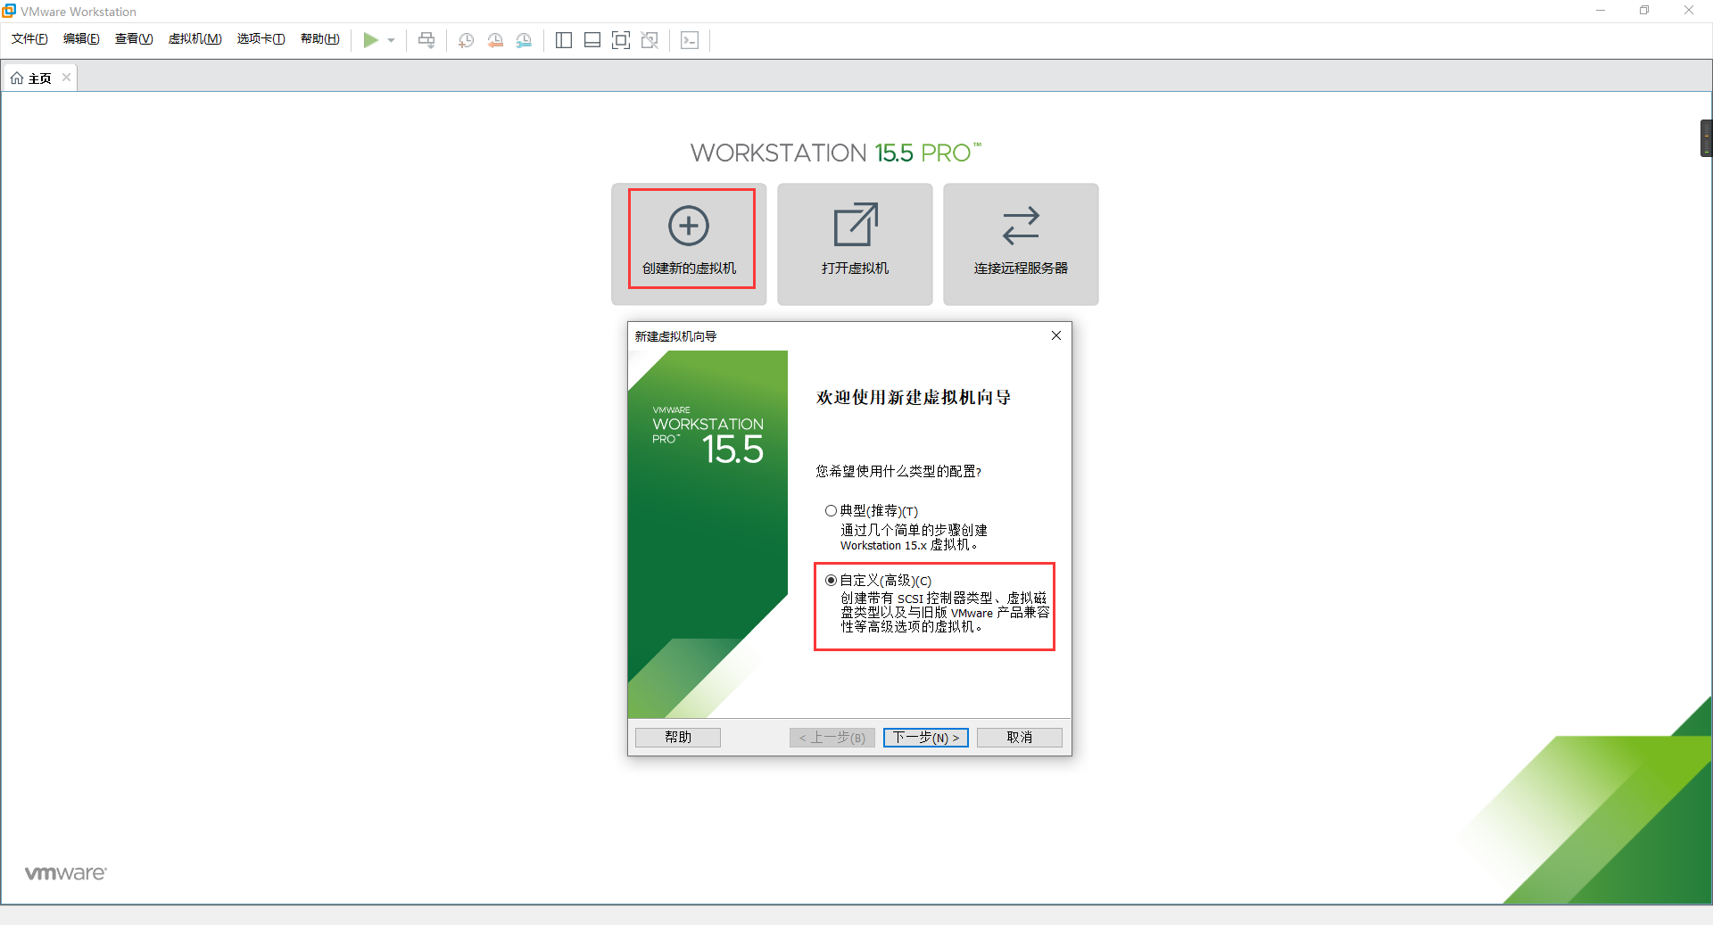Viewport: 1713px width, 925px height.
Task: Click the dark handle on the right edge
Action: (x=1706, y=138)
